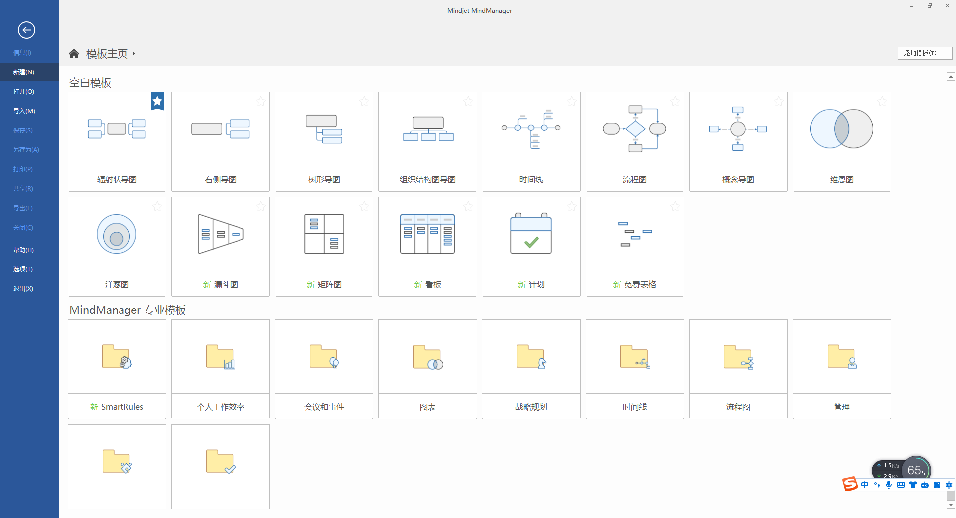Open the 图表 template folder
956x518 pixels.
coord(428,357)
